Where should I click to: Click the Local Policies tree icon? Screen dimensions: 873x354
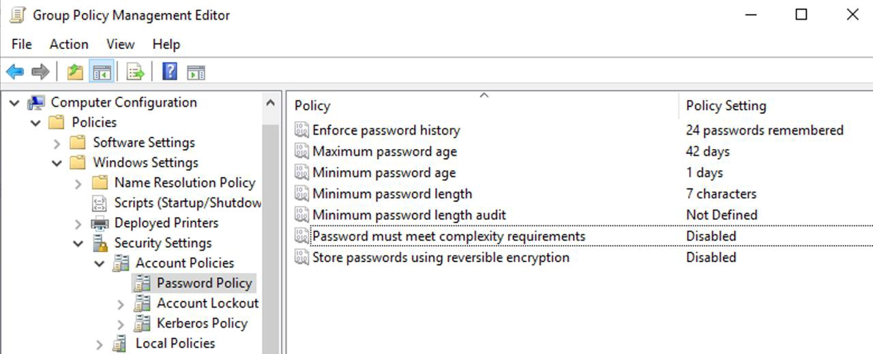(121, 344)
